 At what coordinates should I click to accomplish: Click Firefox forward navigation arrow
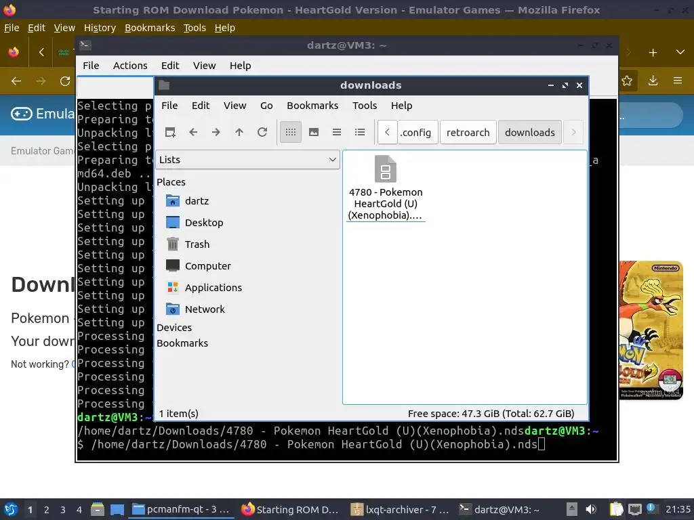pos(41,81)
